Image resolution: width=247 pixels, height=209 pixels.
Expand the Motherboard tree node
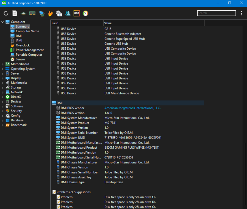tap(2, 64)
